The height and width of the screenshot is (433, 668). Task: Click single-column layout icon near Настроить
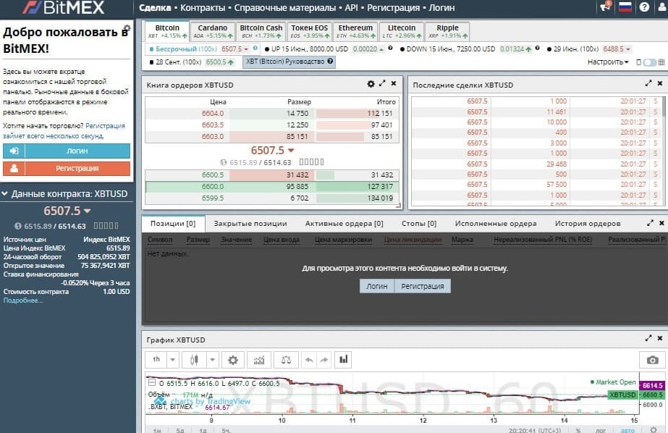point(638,62)
